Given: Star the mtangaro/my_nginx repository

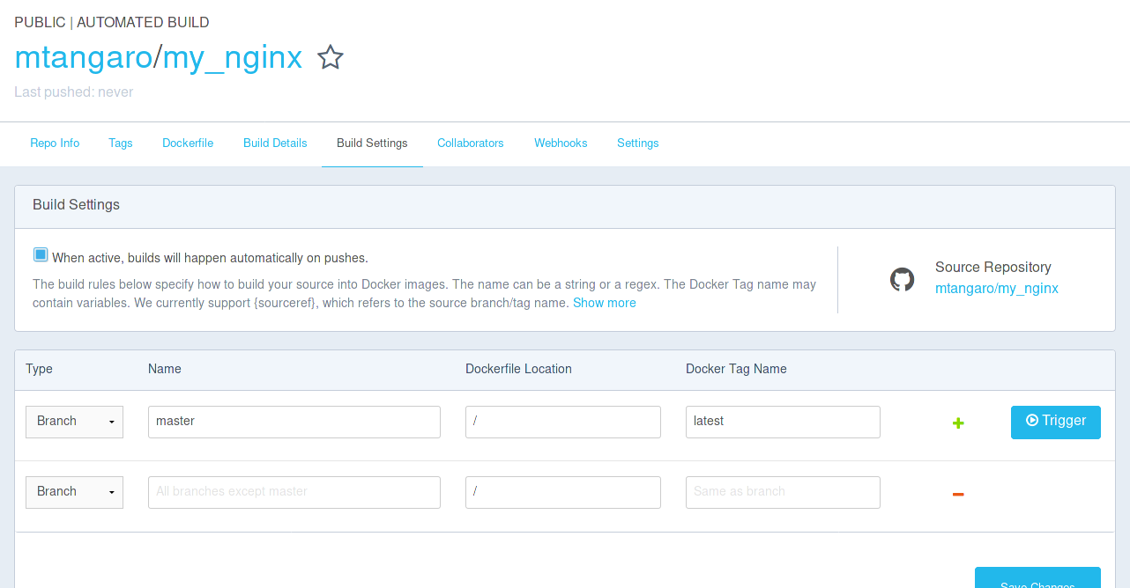Looking at the screenshot, I should (330, 58).
